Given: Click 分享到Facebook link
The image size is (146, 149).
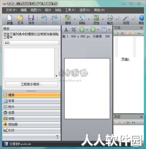Looking at the screenshot, I should click(20, 144).
